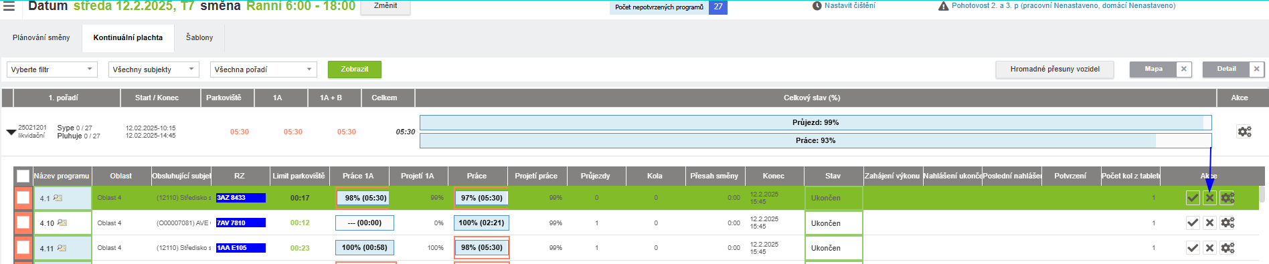
Task: Click the Limit parkoviště column header
Action: pos(299,176)
